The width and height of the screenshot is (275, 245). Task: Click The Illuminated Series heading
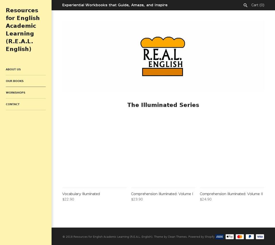(x=163, y=105)
